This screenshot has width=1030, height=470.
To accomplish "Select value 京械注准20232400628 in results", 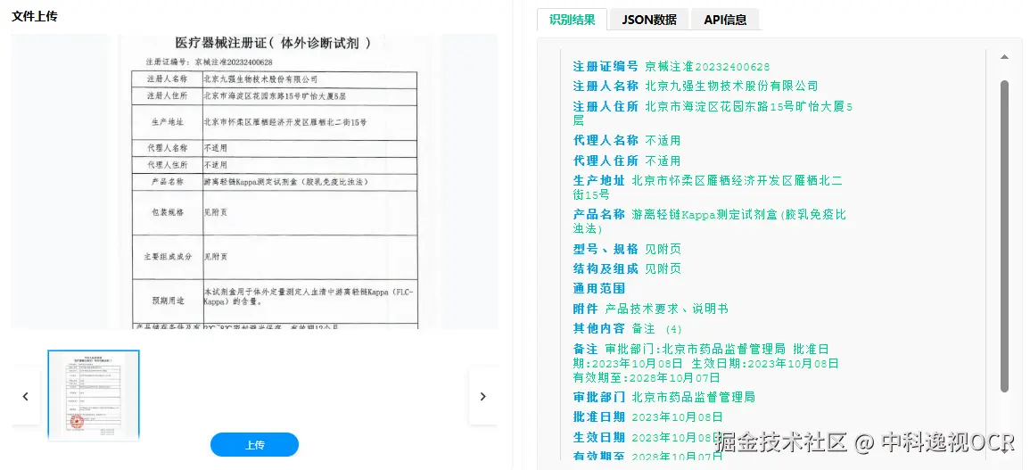I will pos(707,66).
